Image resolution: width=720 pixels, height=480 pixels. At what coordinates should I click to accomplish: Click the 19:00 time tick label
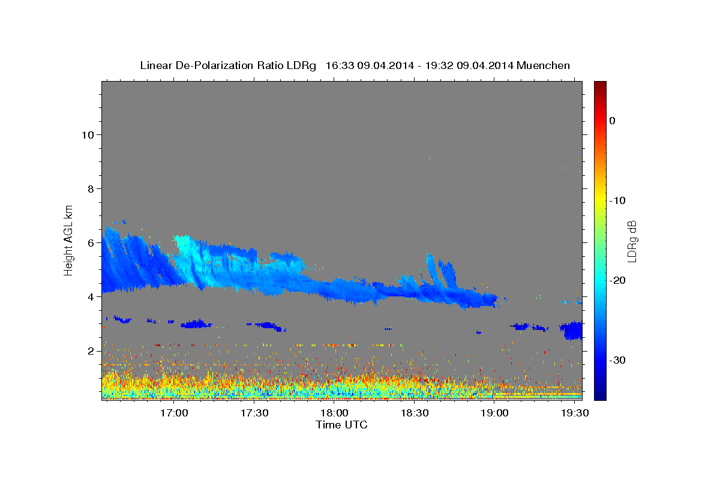click(494, 413)
